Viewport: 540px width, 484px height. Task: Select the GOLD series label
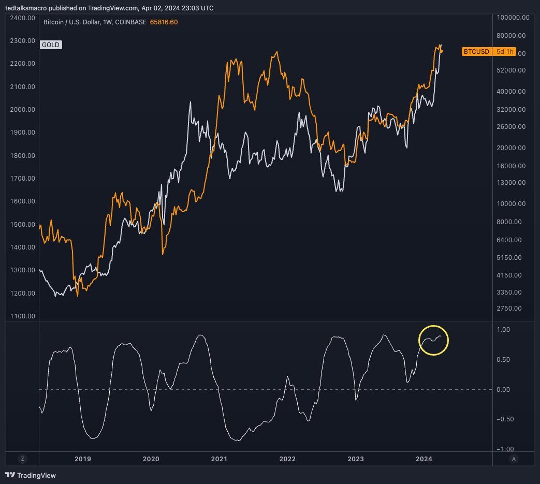pyautogui.click(x=51, y=45)
